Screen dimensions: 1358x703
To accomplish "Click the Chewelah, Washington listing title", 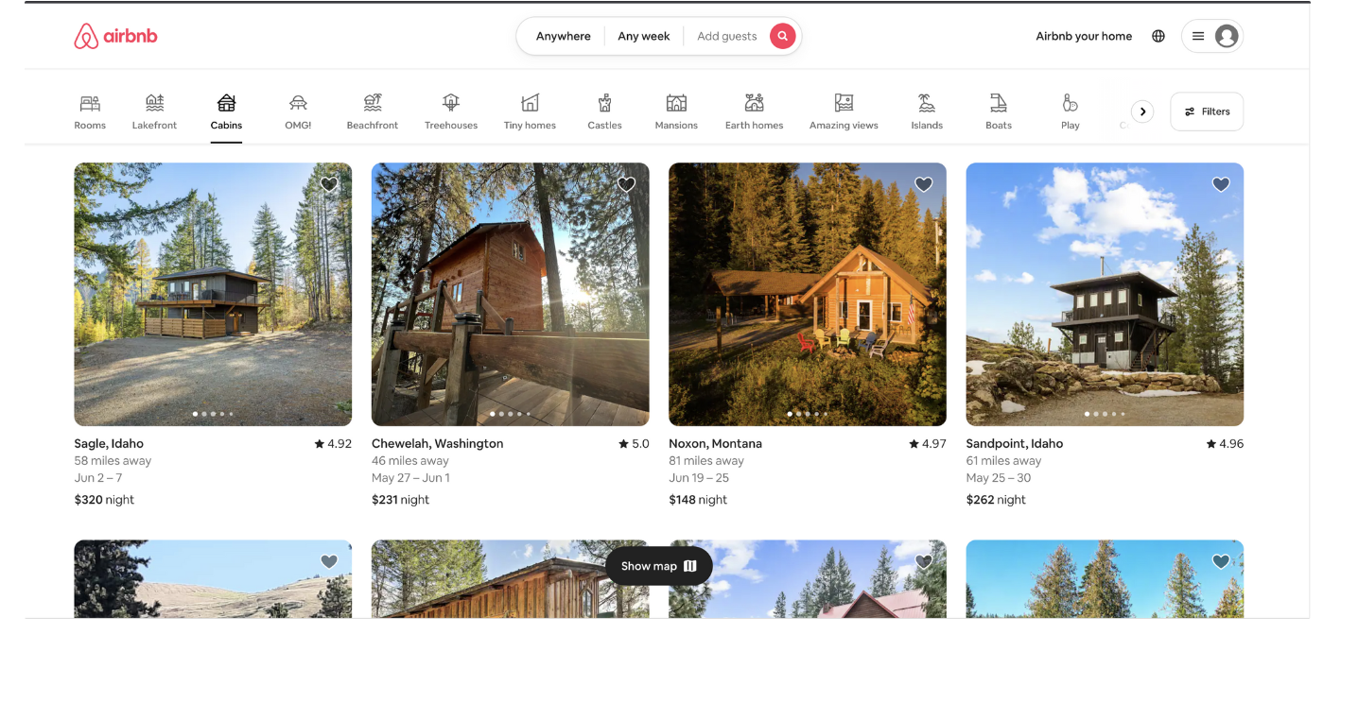I will pyautogui.click(x=437, y=443).
